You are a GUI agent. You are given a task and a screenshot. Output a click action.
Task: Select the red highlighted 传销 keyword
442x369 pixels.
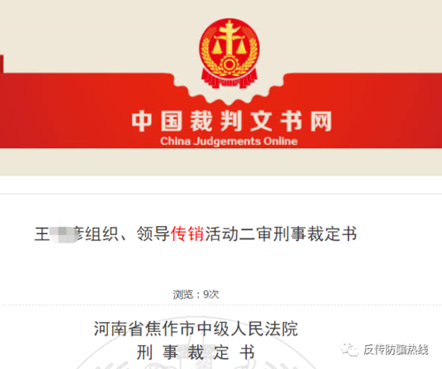point(187,234)
